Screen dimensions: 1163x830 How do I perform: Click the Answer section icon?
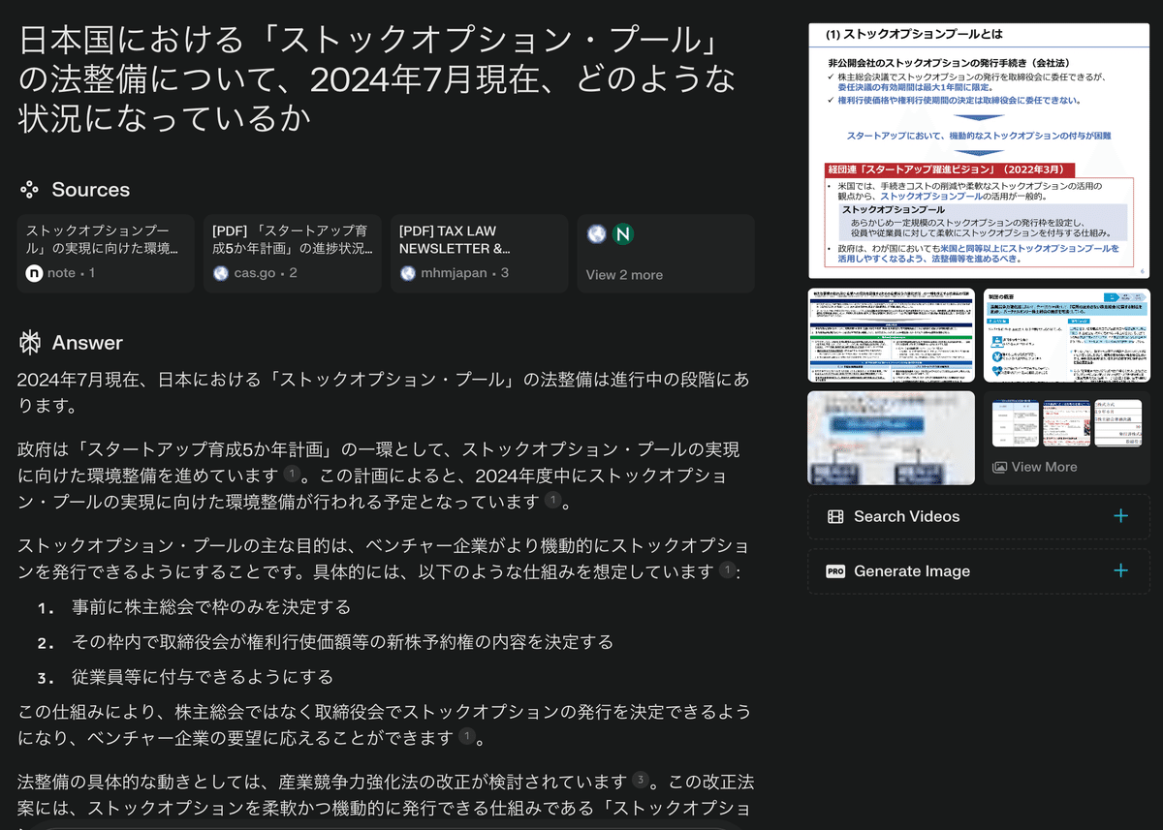30,343
